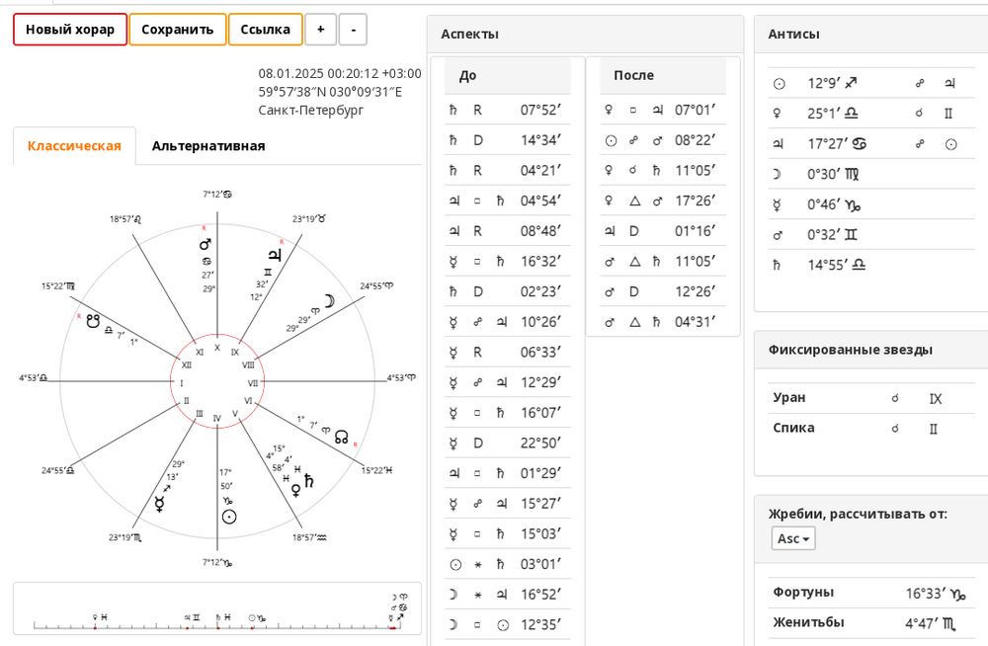
Task: Zoom in with the plus button
Action: [x=321, y=30]
